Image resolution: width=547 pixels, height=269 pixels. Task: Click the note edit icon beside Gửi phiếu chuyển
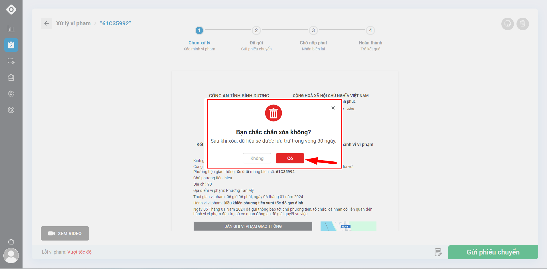pos(438,252)
